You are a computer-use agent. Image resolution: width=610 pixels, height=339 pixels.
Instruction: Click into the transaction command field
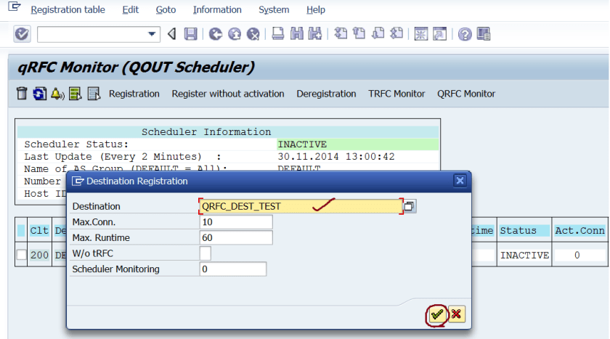tap(93, 34)
